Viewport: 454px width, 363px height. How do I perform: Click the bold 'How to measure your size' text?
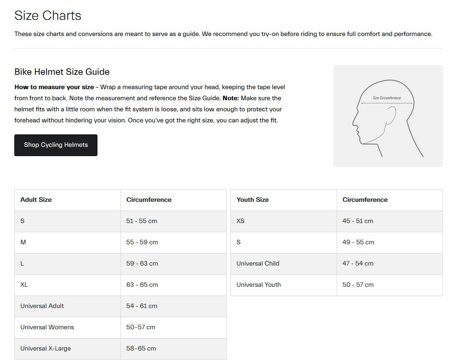click(54, 87)
